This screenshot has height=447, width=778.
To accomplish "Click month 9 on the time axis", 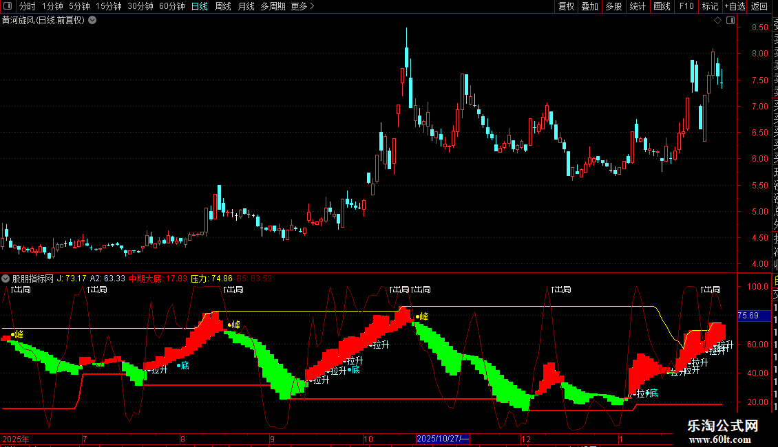I will (x=272, y=439).
